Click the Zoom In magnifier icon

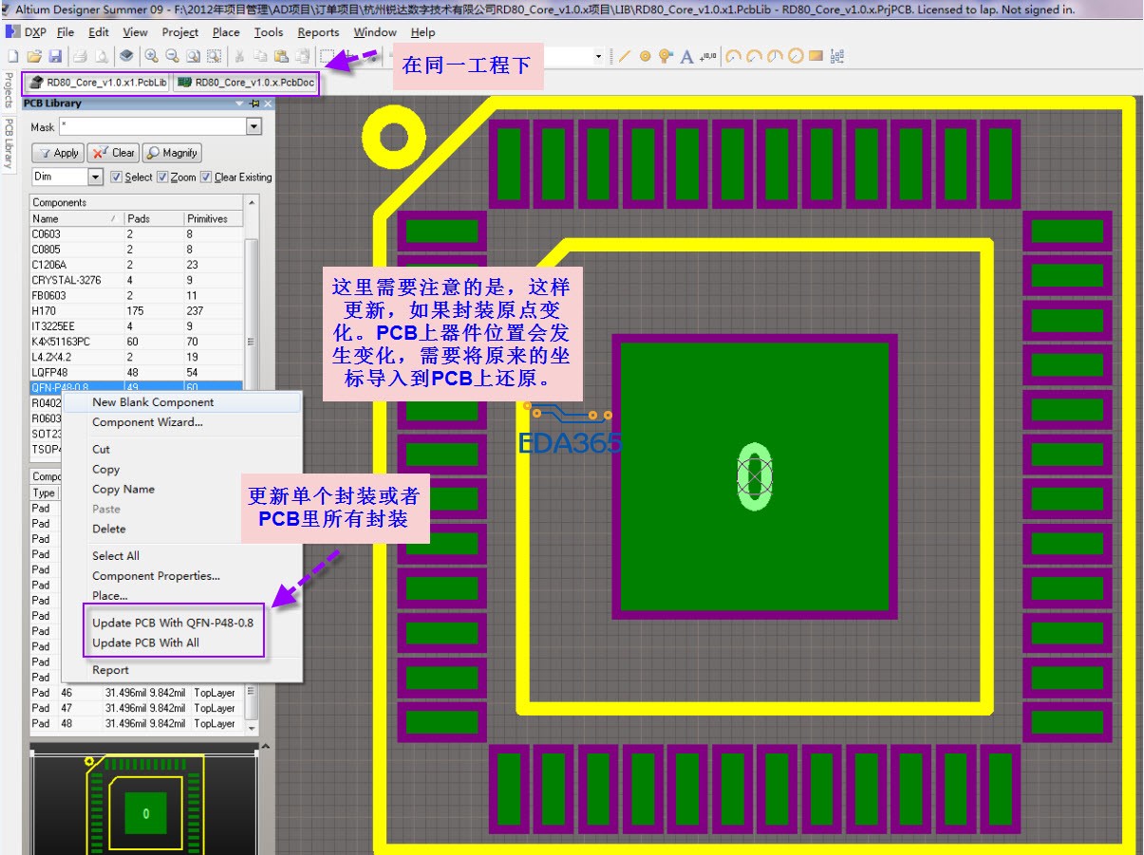tap(151, 56)
